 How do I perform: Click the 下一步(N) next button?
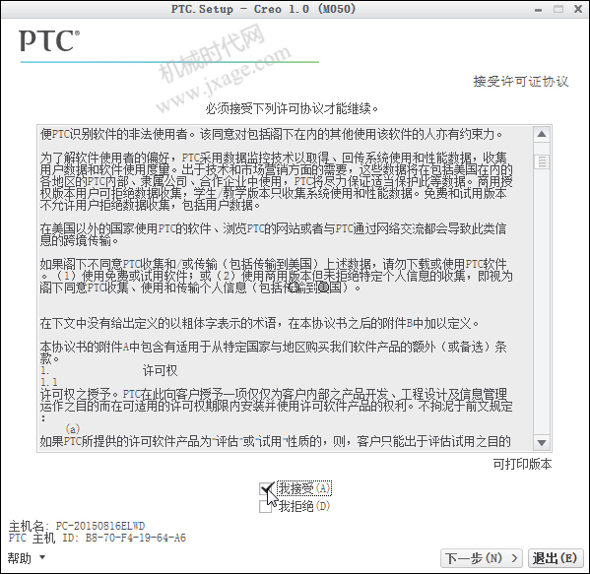[x=482, y=558]
